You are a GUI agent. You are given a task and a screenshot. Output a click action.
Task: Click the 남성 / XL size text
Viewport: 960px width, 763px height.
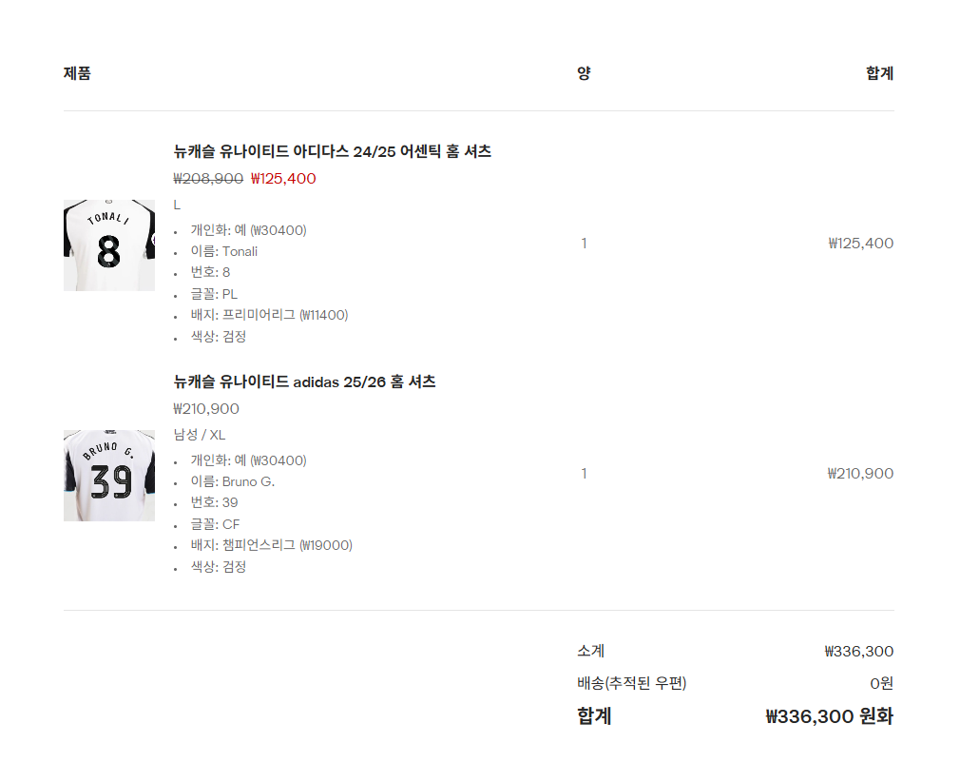coord(200,435)
